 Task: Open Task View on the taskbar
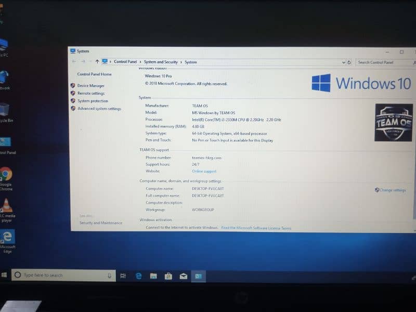123,276
